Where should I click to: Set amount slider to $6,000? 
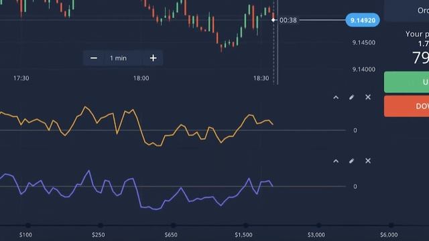pyautogui.click(x=391, y=226)
